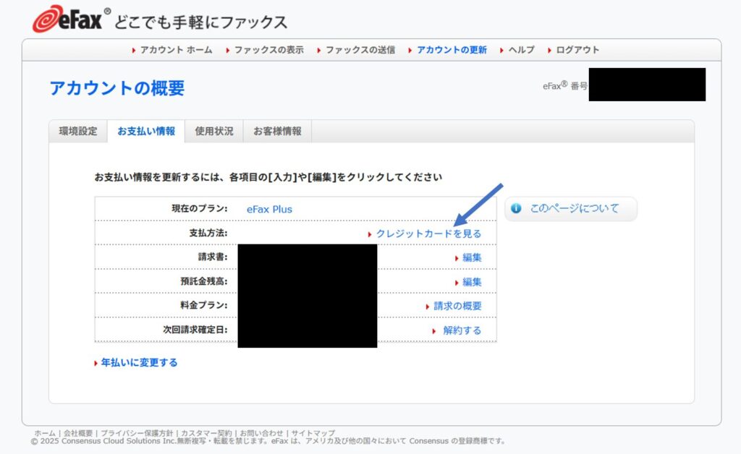Click カスタマー契約 footer link
Viewport: 741px width, 454px height.
click(206, 433)
